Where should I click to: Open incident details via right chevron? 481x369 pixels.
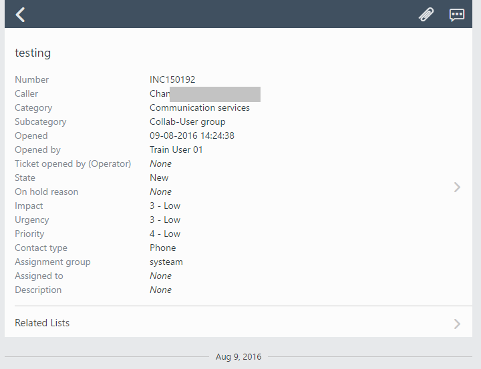click(x=457, y=188)
